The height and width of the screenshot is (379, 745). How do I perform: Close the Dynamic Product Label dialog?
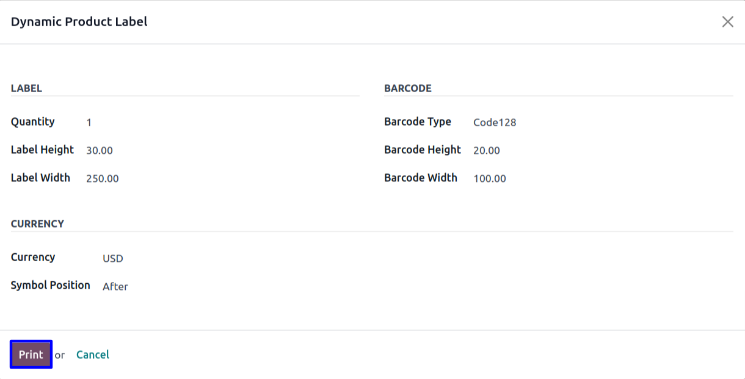pyautogui.click(x=727, y=22)
